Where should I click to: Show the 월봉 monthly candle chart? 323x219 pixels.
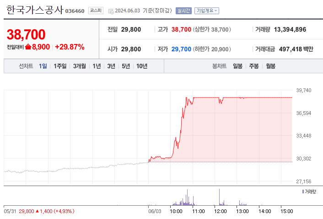click(270, 66)
